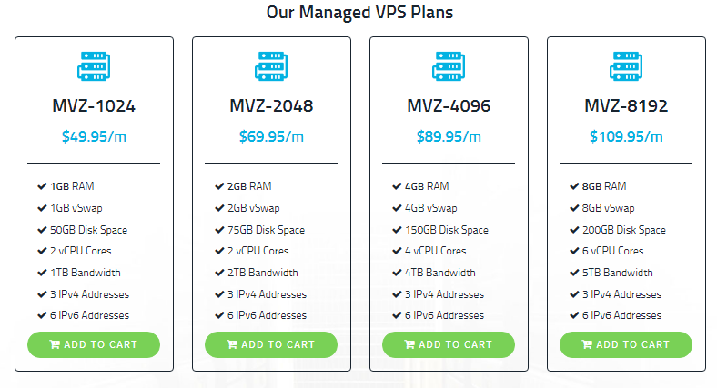The image size is (717, 388).
Task: Click the cart icon in the MVZ-8192 button
Action: tap(587, 344)
